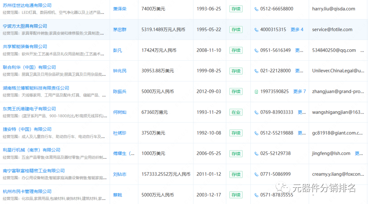368x204 pixels.
Task: Open legal representative 陈振兵
Action: pos(120,91)
